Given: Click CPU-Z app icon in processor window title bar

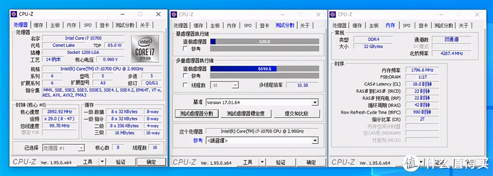Looking at the screenshot, I should point(14,14).
